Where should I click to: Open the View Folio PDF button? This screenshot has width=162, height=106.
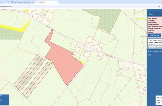coord(155,35)
